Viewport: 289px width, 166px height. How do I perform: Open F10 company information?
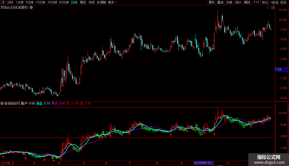point(256,2)
